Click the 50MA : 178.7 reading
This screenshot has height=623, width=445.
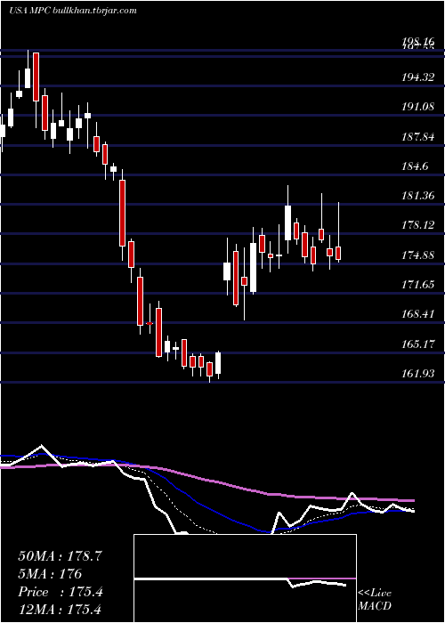(61, 556)
